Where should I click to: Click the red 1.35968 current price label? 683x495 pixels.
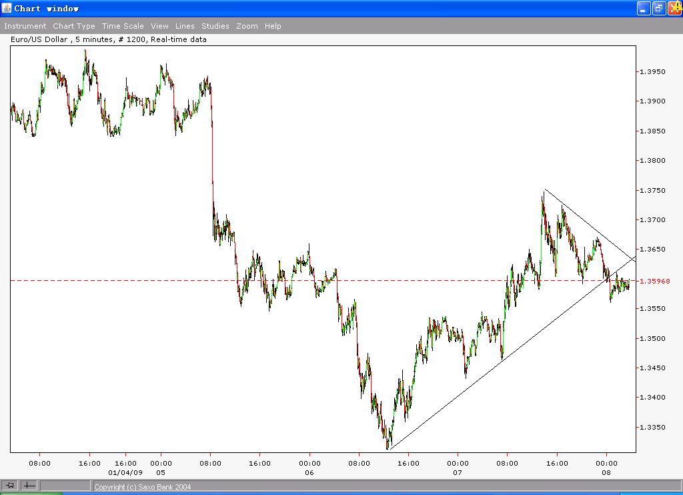click(655, 281)
